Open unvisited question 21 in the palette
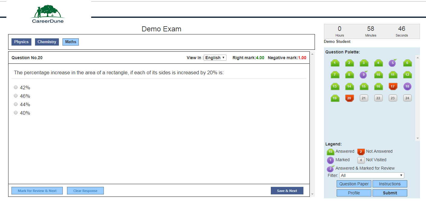426x211 pixels. (x=364, y=98)
